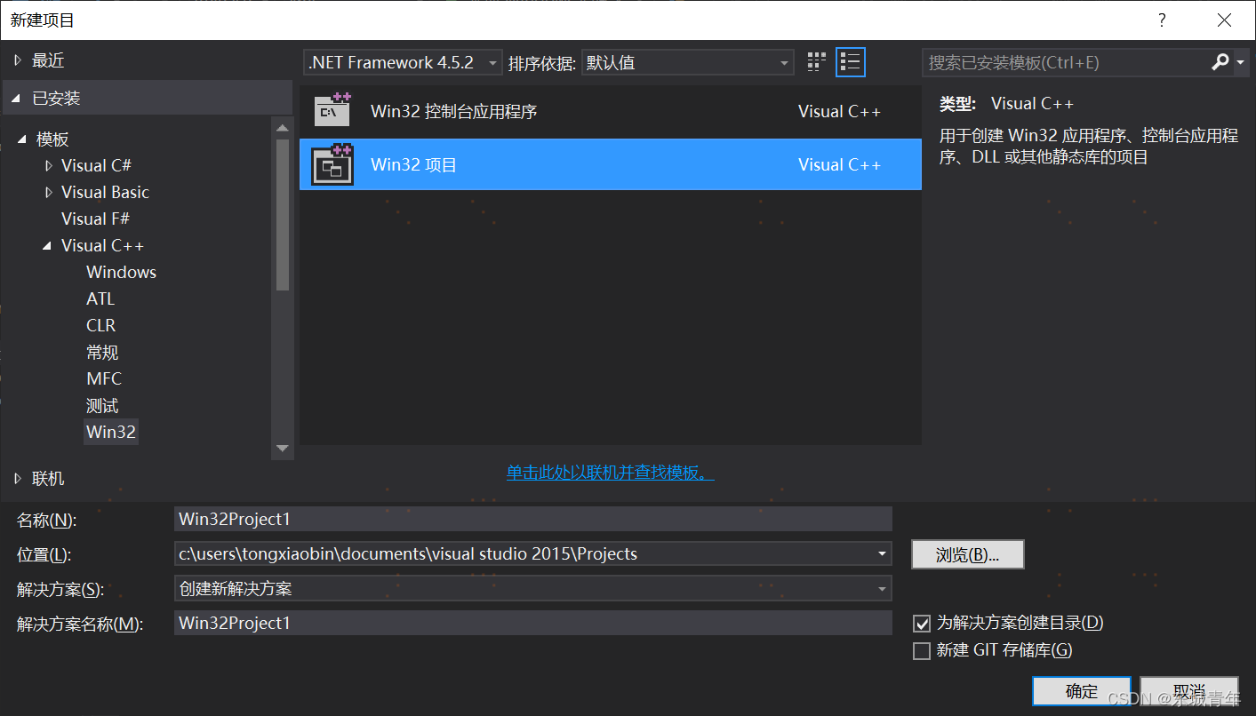1256x716 pixels.
Task: Select 测试 under Visual C++
Action: [102, 405]
